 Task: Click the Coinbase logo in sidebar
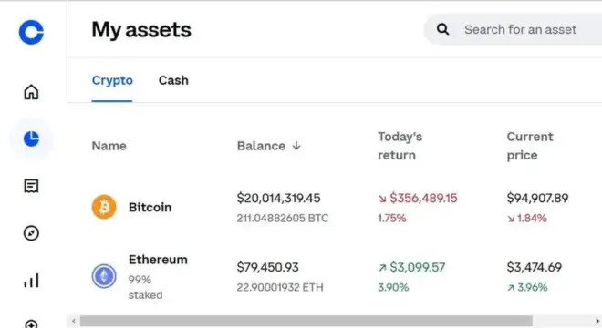[31, 32]
